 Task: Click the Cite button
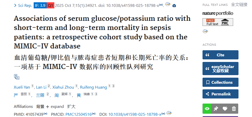(220, 55)
